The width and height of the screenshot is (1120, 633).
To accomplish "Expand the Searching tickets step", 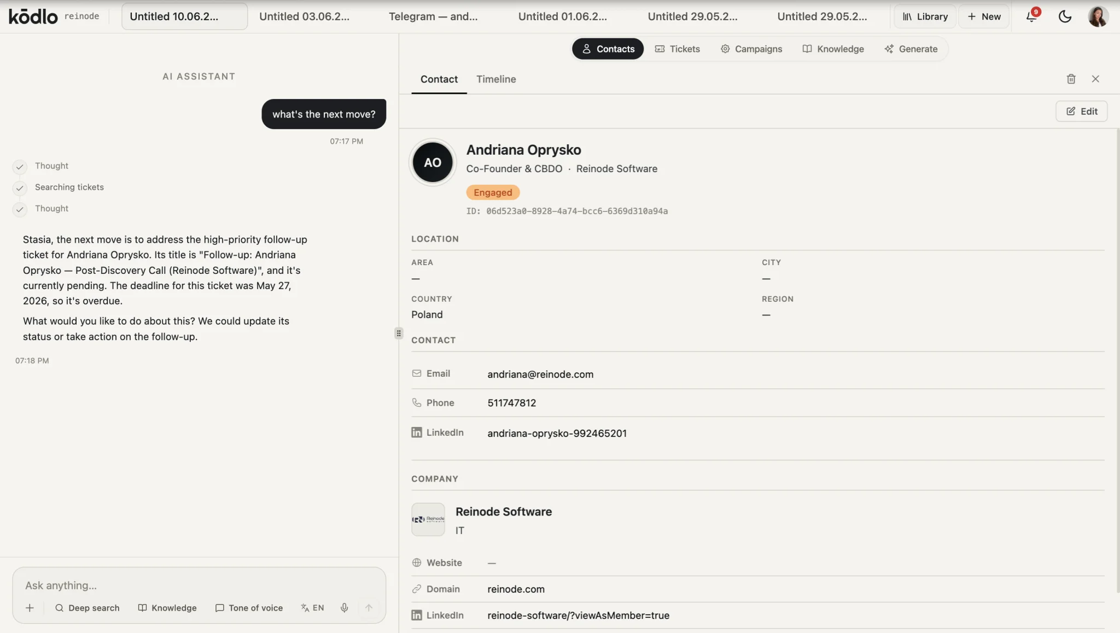I will (69, 187).
